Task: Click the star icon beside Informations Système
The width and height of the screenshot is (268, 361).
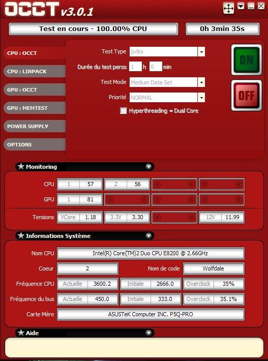Action: point(21,235)
